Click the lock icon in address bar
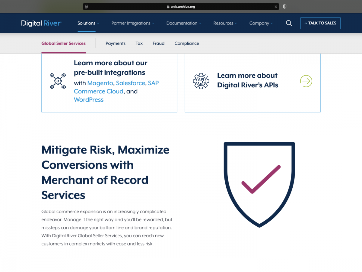The image size is (362, 272). 168,7
